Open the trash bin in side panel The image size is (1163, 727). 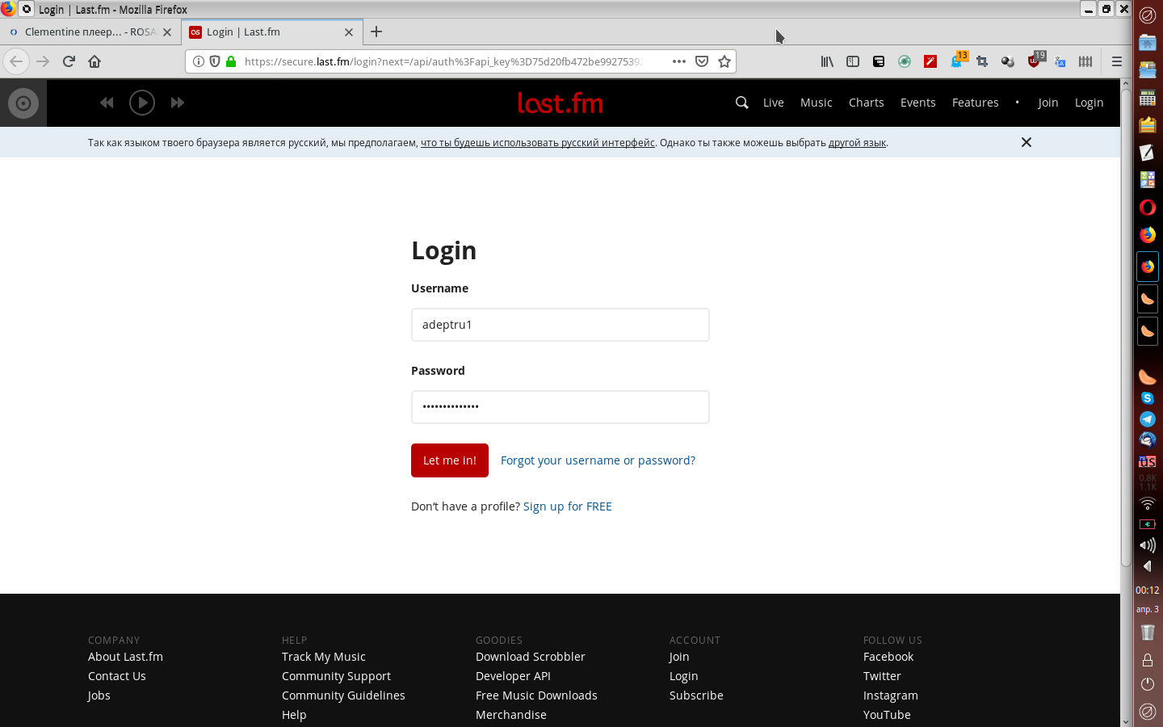[x=1148, y=632]
